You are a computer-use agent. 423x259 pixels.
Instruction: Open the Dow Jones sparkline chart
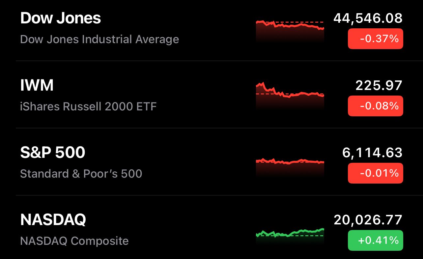tap(290, 30)
